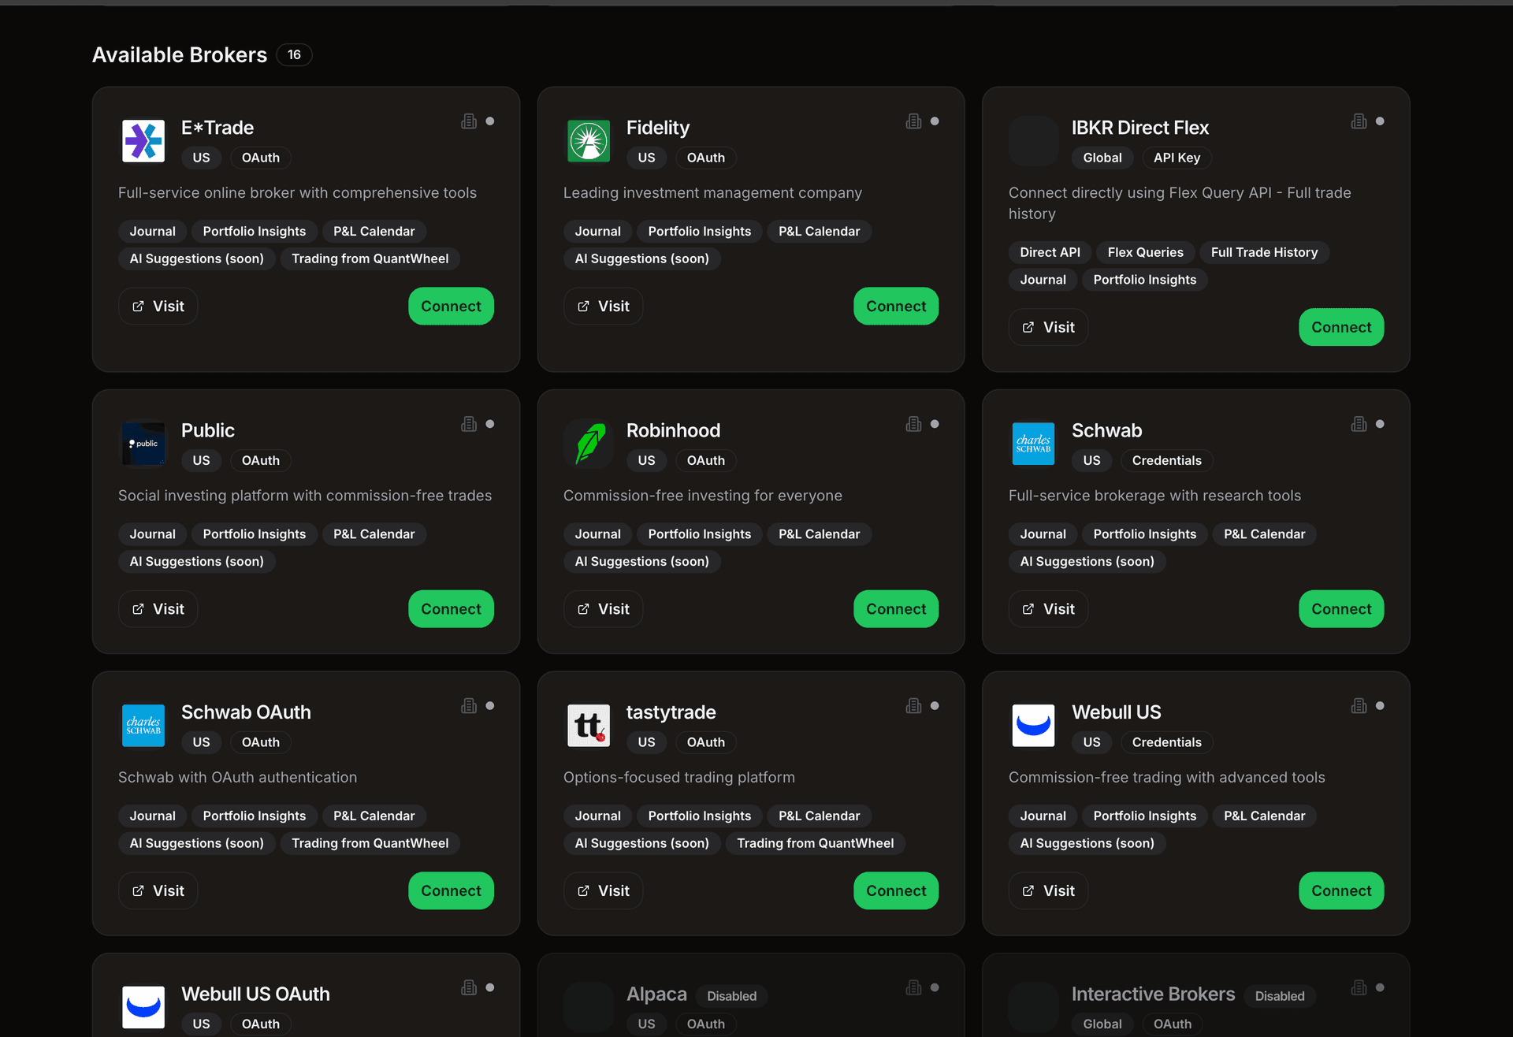
Task: Toggle the status dot on the tastytrade card
Action: pyautogui.click(x=935, y=705)
